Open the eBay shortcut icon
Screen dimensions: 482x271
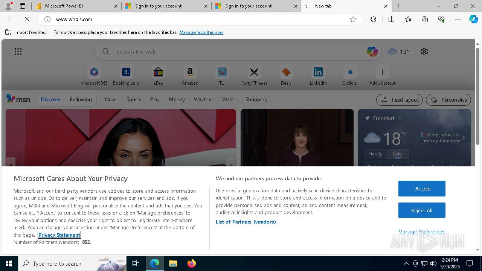(158, 72)
